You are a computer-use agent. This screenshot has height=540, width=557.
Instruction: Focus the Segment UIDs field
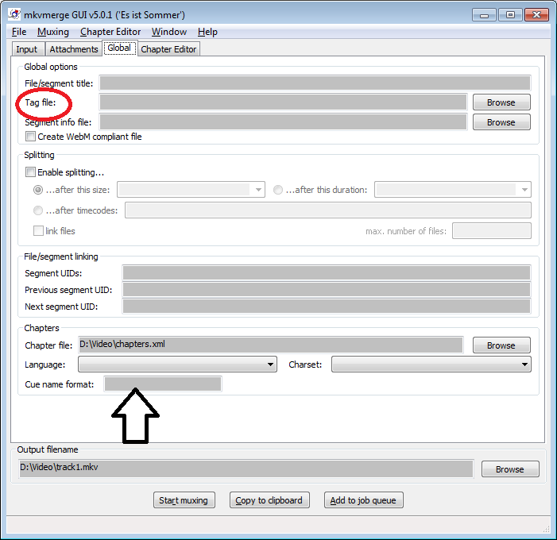tap(327, 273)
